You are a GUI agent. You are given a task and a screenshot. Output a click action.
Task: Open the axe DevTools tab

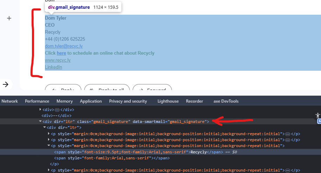pyautogui.click(x=226, y=101)
